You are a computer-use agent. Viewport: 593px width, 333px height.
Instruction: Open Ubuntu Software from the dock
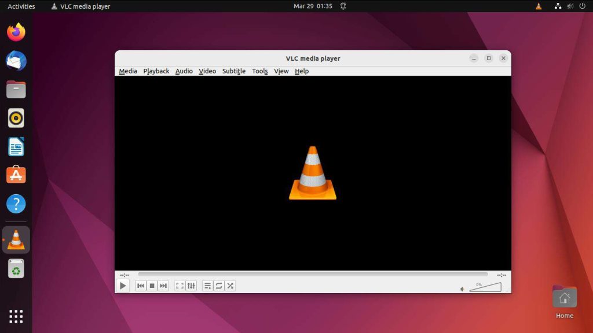point(16,175)
